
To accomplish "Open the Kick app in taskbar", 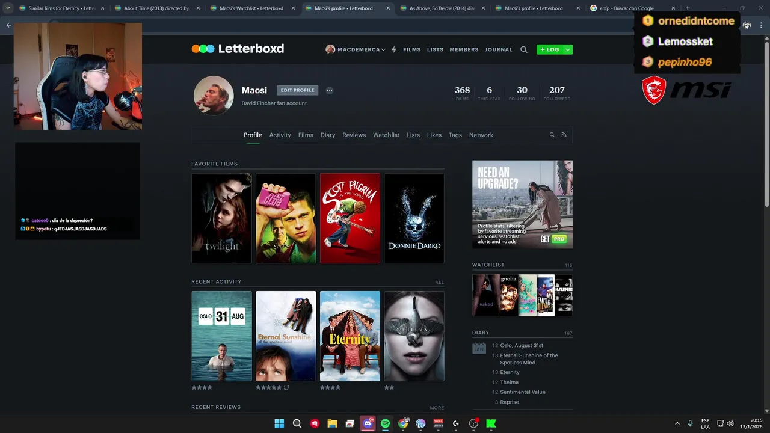I will click(491, 423).
